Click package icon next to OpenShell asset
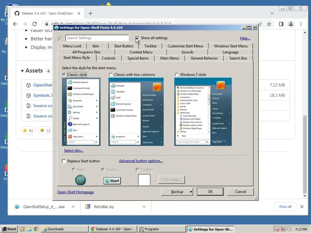Image resolution: width=311 pixels, height=233 pixels. tap(29, 85)
